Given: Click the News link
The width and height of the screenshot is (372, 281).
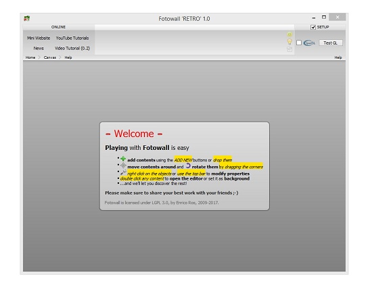Looking at the screenshot, I should tap(39, 49).
